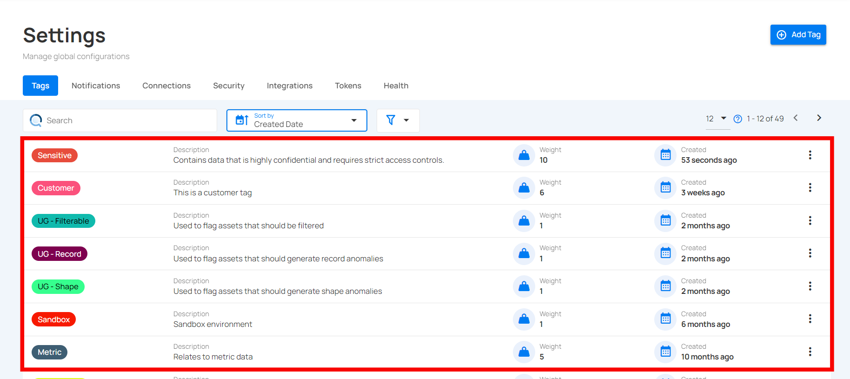Click 'Used to flag assets that should be filtered'

click(x=248, y=226)
